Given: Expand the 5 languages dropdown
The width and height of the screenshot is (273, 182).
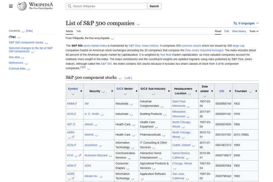Looking at the screenshot, I should click(x=246, y=23).
